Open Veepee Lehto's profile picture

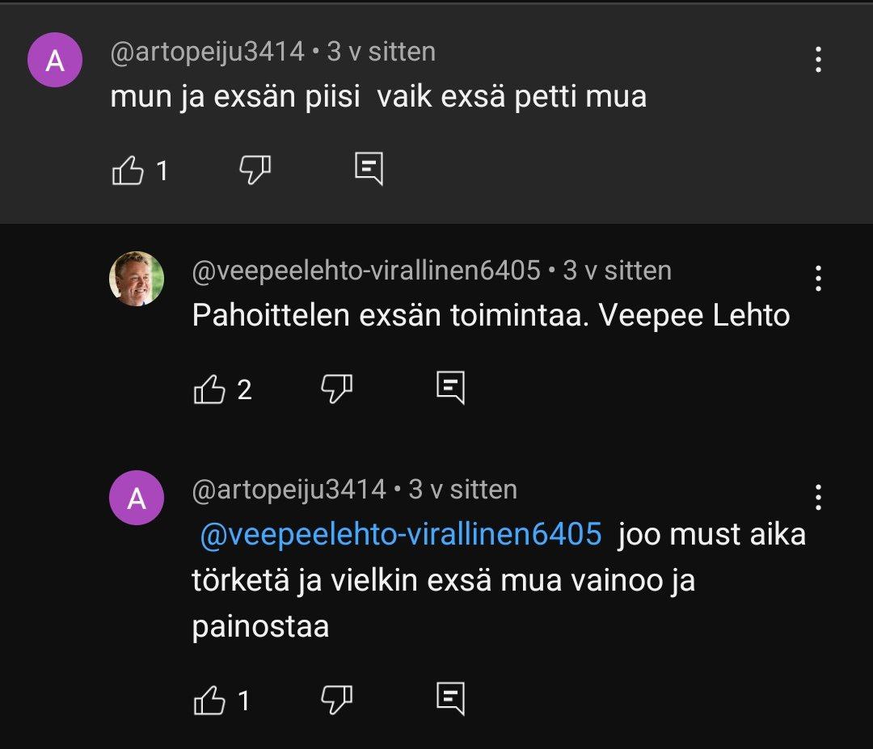[137, 279]
